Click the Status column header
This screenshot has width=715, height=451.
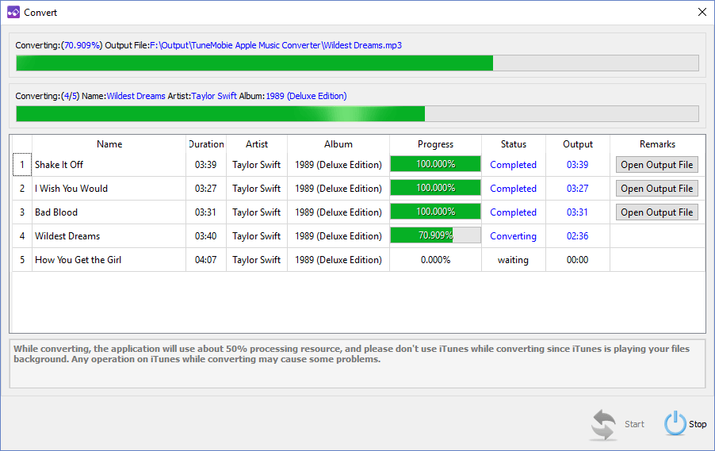tap(514, 144)
